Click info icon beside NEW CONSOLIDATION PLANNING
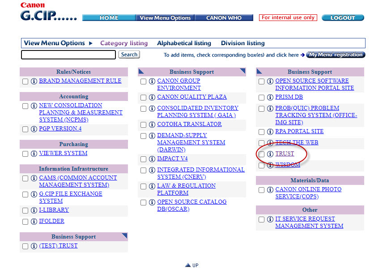Viewport: 387px width, 268px height. point(34,106)
